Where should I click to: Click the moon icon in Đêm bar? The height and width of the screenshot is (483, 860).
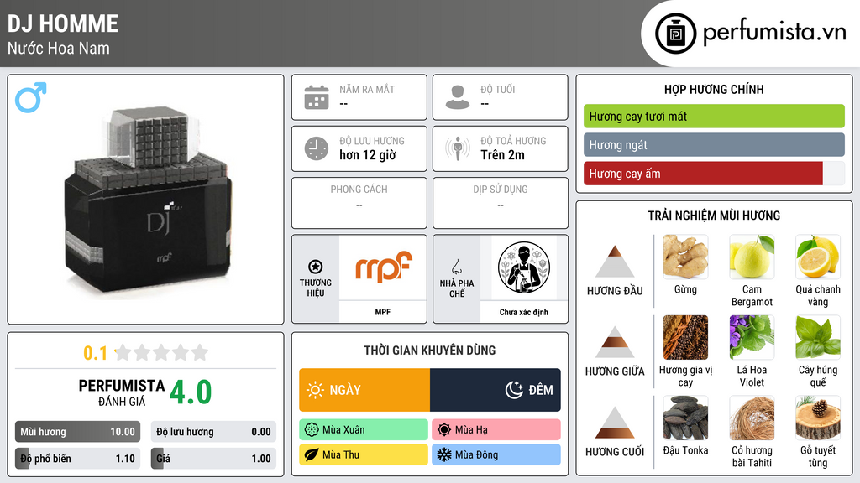514,390
